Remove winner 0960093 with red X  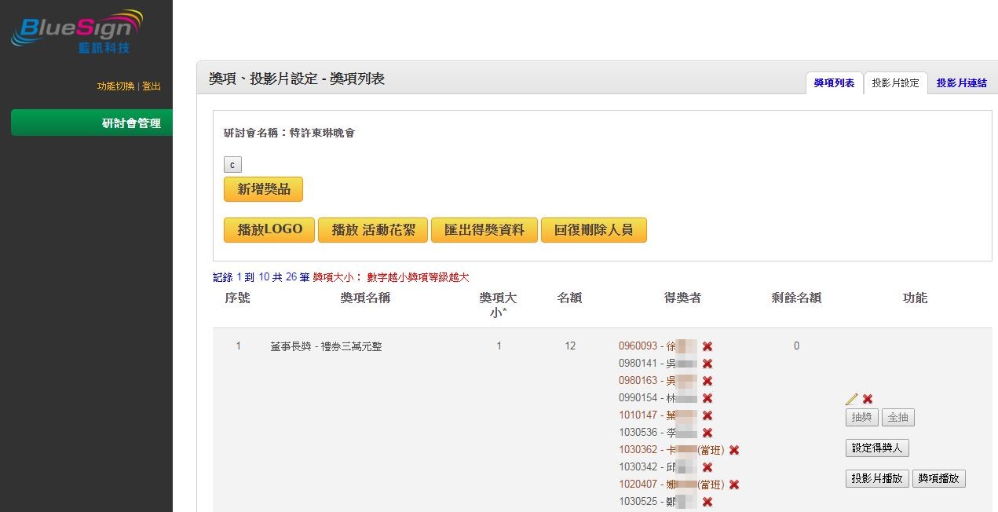click(707, 346)
